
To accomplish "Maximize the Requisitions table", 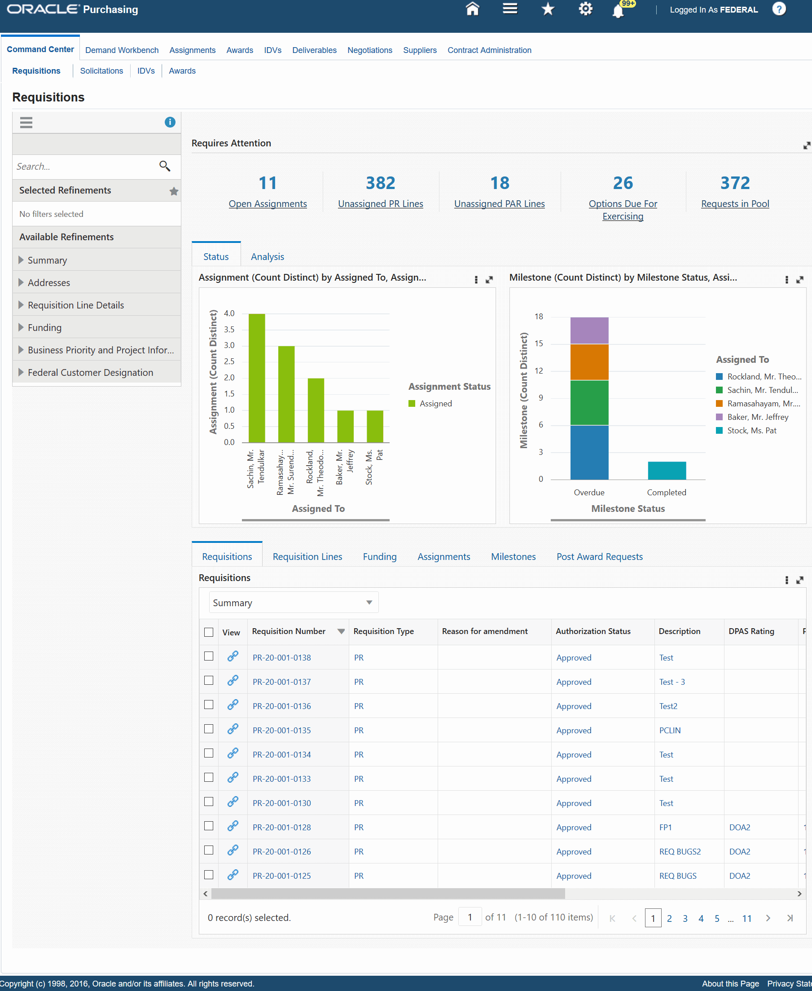I will click(800, 580).
